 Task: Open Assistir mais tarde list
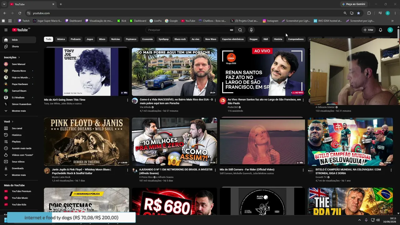click(x=19, y=148)
